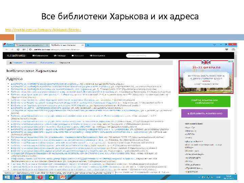Open PowerPoint from the taskbar
244x183 pixels.
point(63,177)
